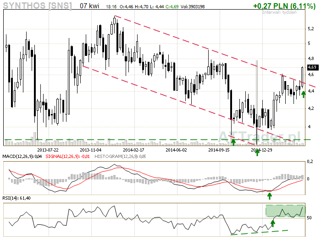Click the 0 label on MACD axis

tap(308, 179)
